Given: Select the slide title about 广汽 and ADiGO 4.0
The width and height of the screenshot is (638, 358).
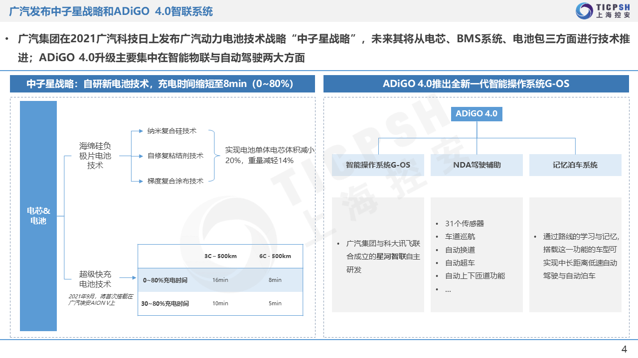Looking at the screenshot, I should (111, 11).
